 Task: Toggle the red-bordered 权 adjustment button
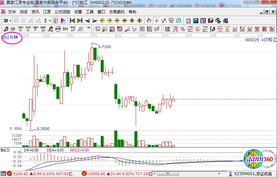(x=55, y=21)
